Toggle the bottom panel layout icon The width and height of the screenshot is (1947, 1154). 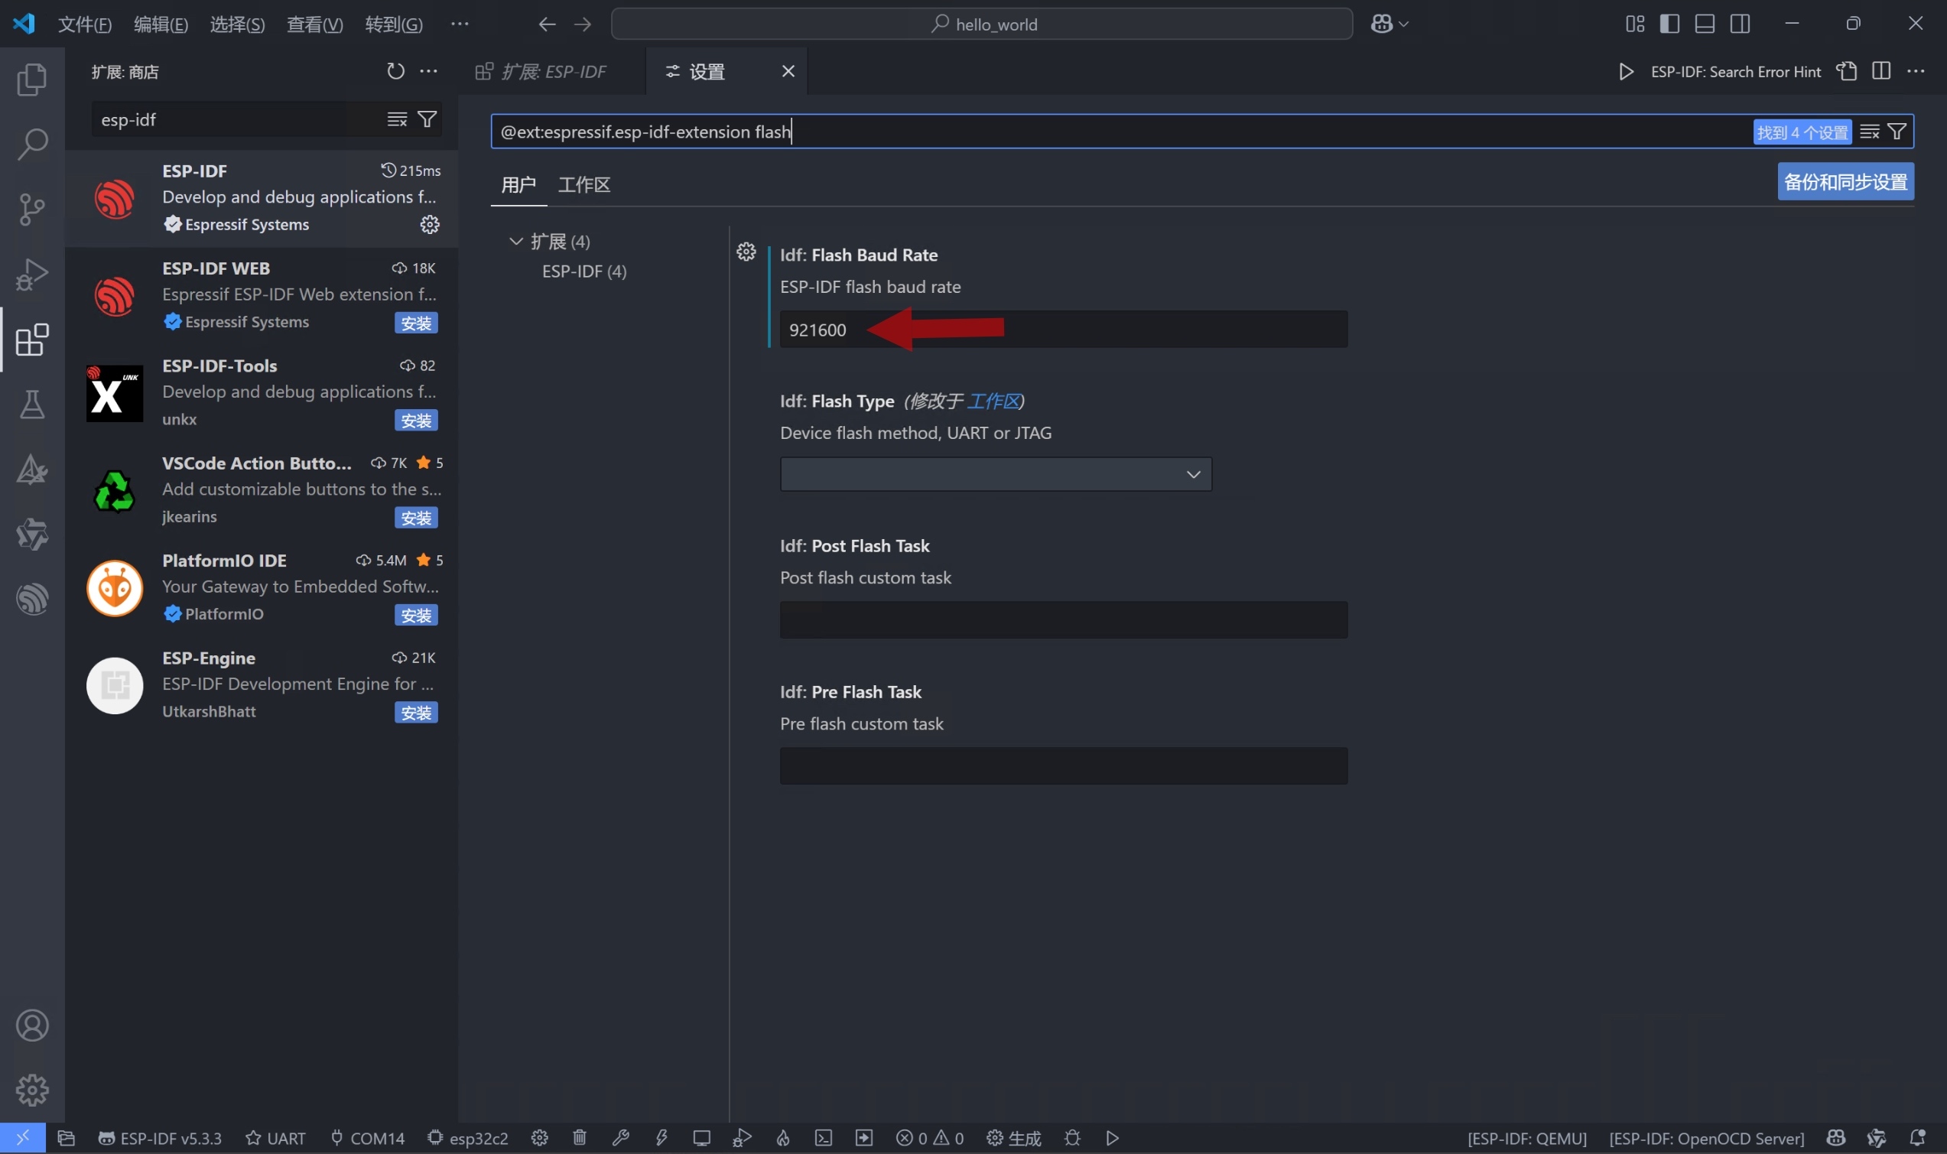click(x=1705, y=24)
